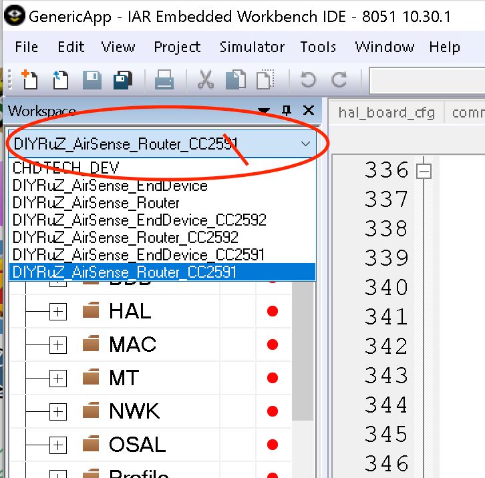Open the Simulator menu
This screenshot has height=478, width=485.
coord(252,47)
